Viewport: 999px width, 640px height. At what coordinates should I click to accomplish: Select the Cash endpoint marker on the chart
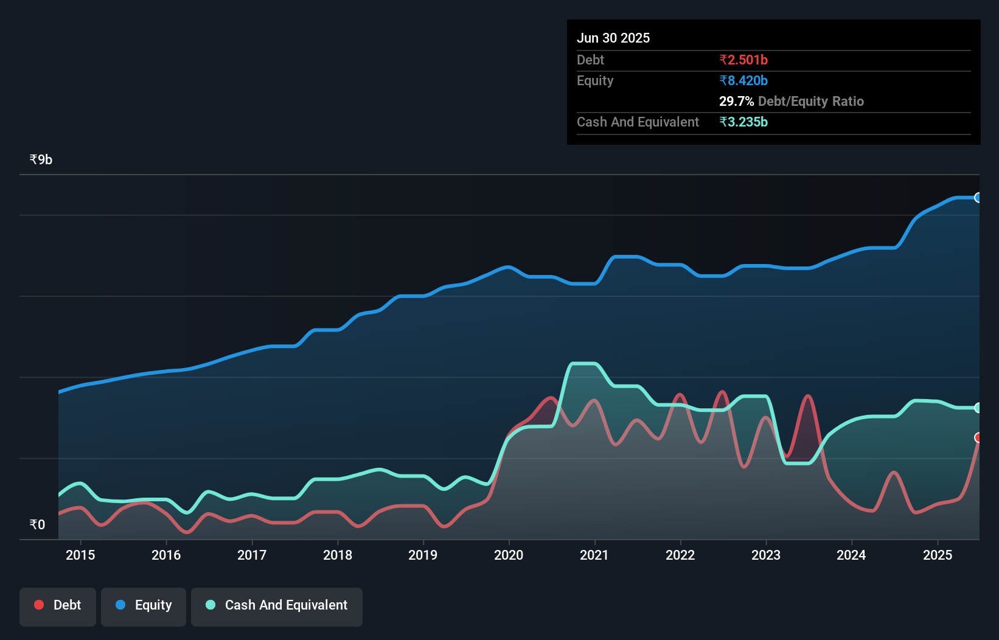[978, 408]
